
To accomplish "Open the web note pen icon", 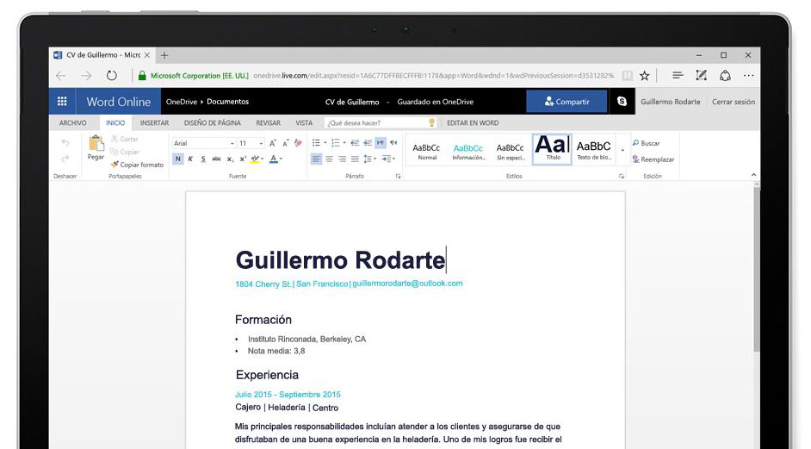I will [x=702, y=76].
